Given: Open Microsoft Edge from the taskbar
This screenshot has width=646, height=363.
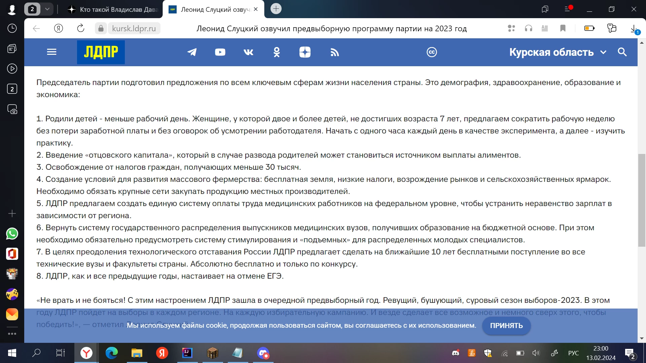Looking at the screenshot, I should (x=112, y=353).
